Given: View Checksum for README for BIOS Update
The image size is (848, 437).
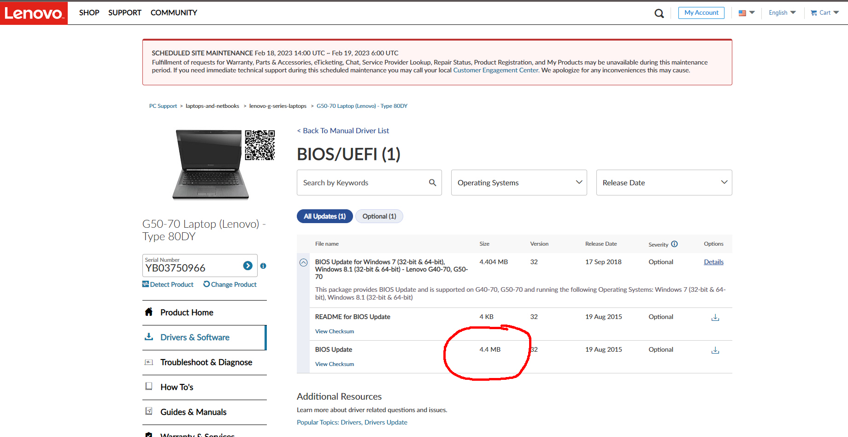Looking at the screenshot, I should coord(335,331).
